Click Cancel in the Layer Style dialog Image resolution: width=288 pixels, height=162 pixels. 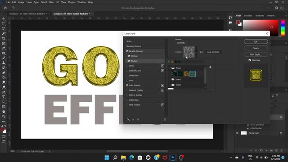[256, 48]
